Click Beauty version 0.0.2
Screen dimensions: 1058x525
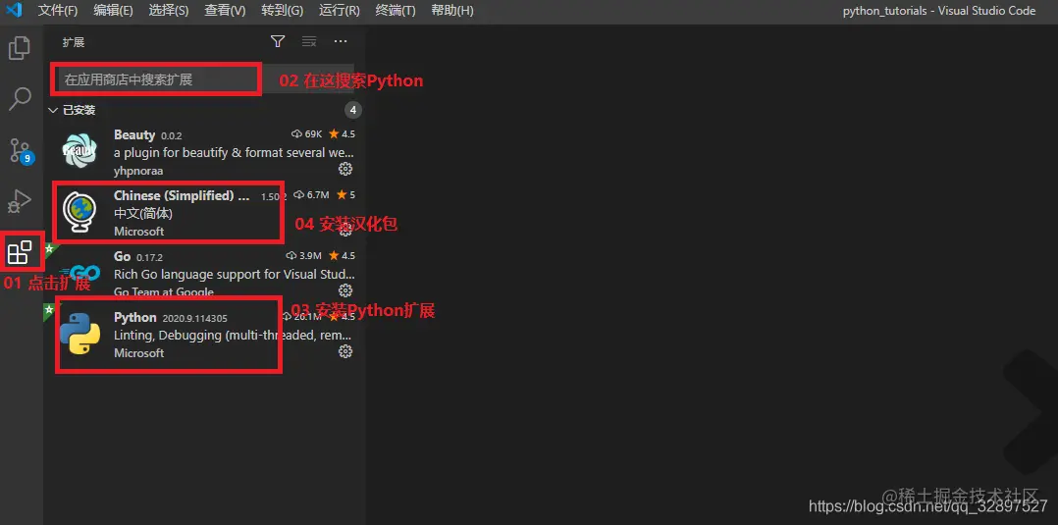pos(172,136)
